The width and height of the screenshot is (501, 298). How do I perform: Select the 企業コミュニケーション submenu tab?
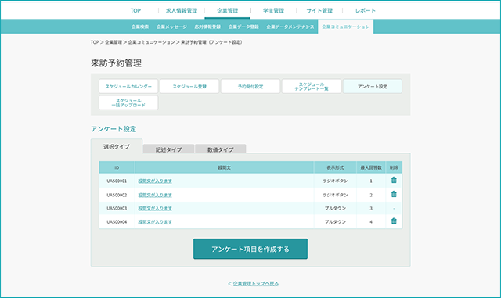(346, 27)
